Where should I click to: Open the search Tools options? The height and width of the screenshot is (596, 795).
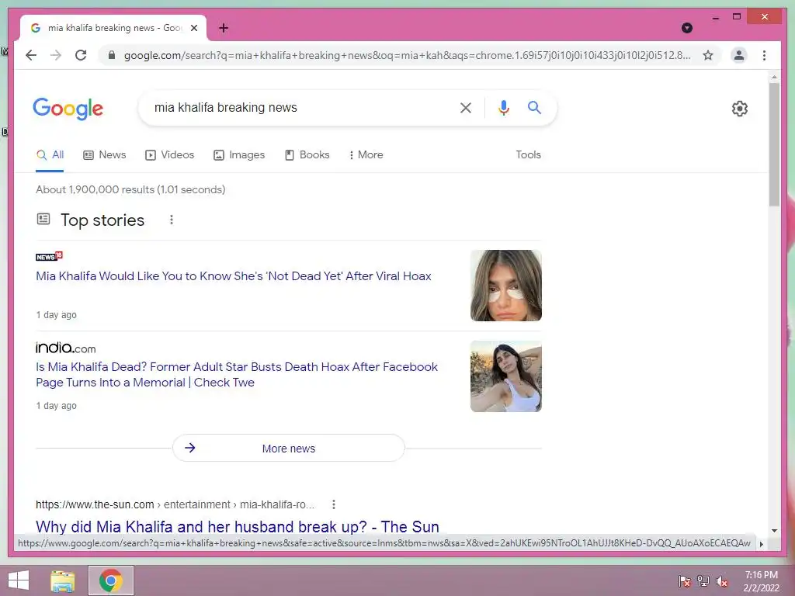coord(528,154)
